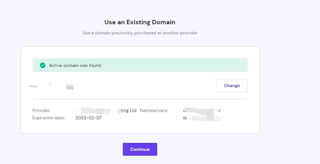Click the horizontal divider above Provider details
This screenshot has width=320, height=164.
(140, 99)
